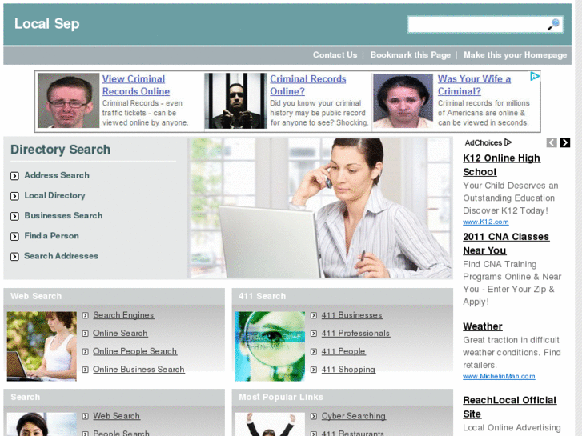Click the man behind bars ad thumbnail

(x=236, y=101)
